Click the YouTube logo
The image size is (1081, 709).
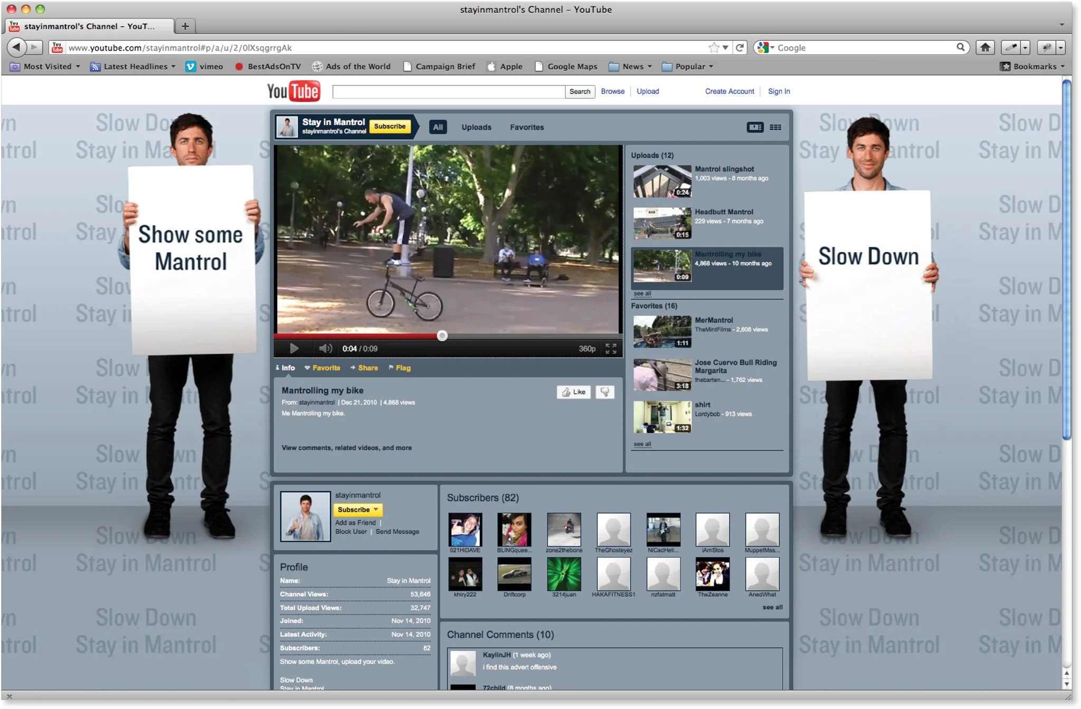pyautogui.click(x=293, y=91)
